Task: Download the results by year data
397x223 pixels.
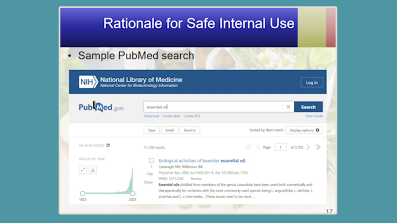Action: click(93, 169)
